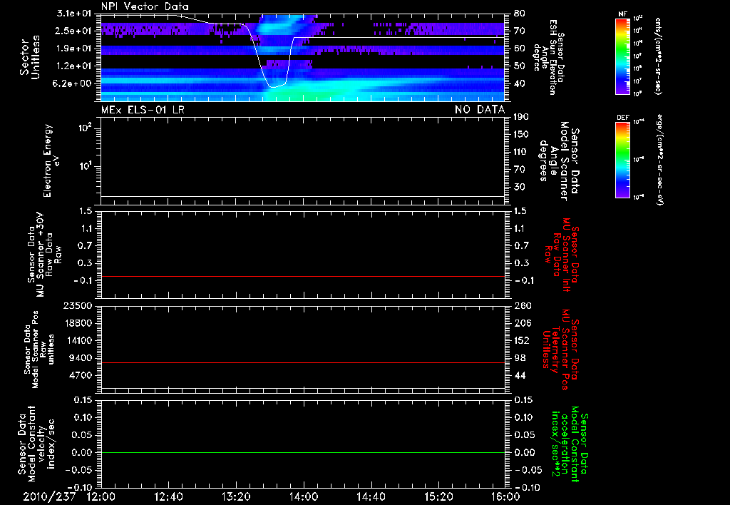This screenshot has width=730, height=505.
Task: Click the red line in MU Scanner +30V plot
Action: [x=302, y=276]
